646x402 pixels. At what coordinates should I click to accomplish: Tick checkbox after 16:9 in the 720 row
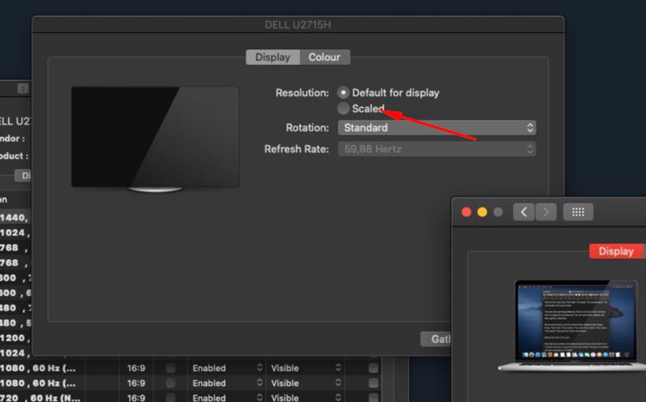[x=171, y=397]
